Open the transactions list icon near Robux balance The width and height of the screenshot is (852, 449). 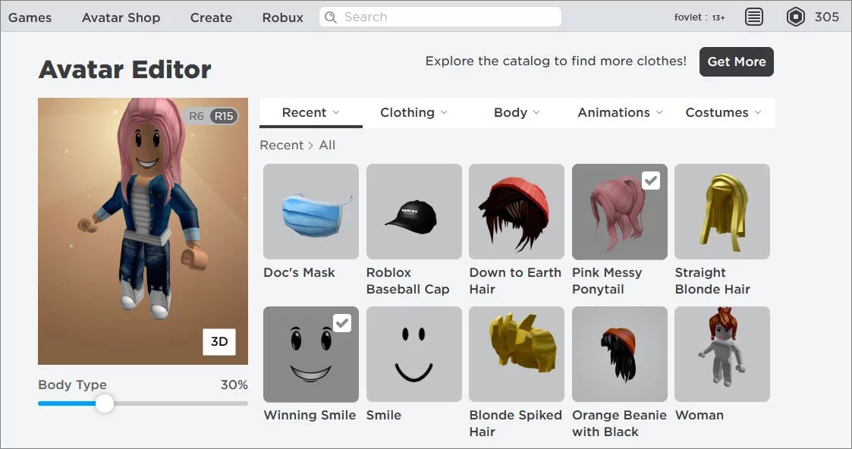click(753, 17)
